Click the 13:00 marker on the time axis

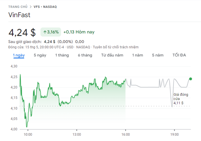[x=77, y=134]
